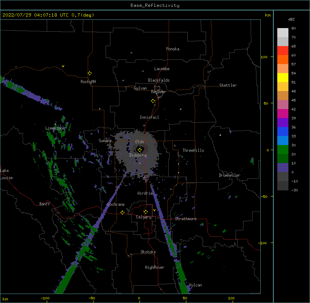This screenshot has width=310, height=303.
Task: Click the HighRiver label
Action: coord(155,267)
